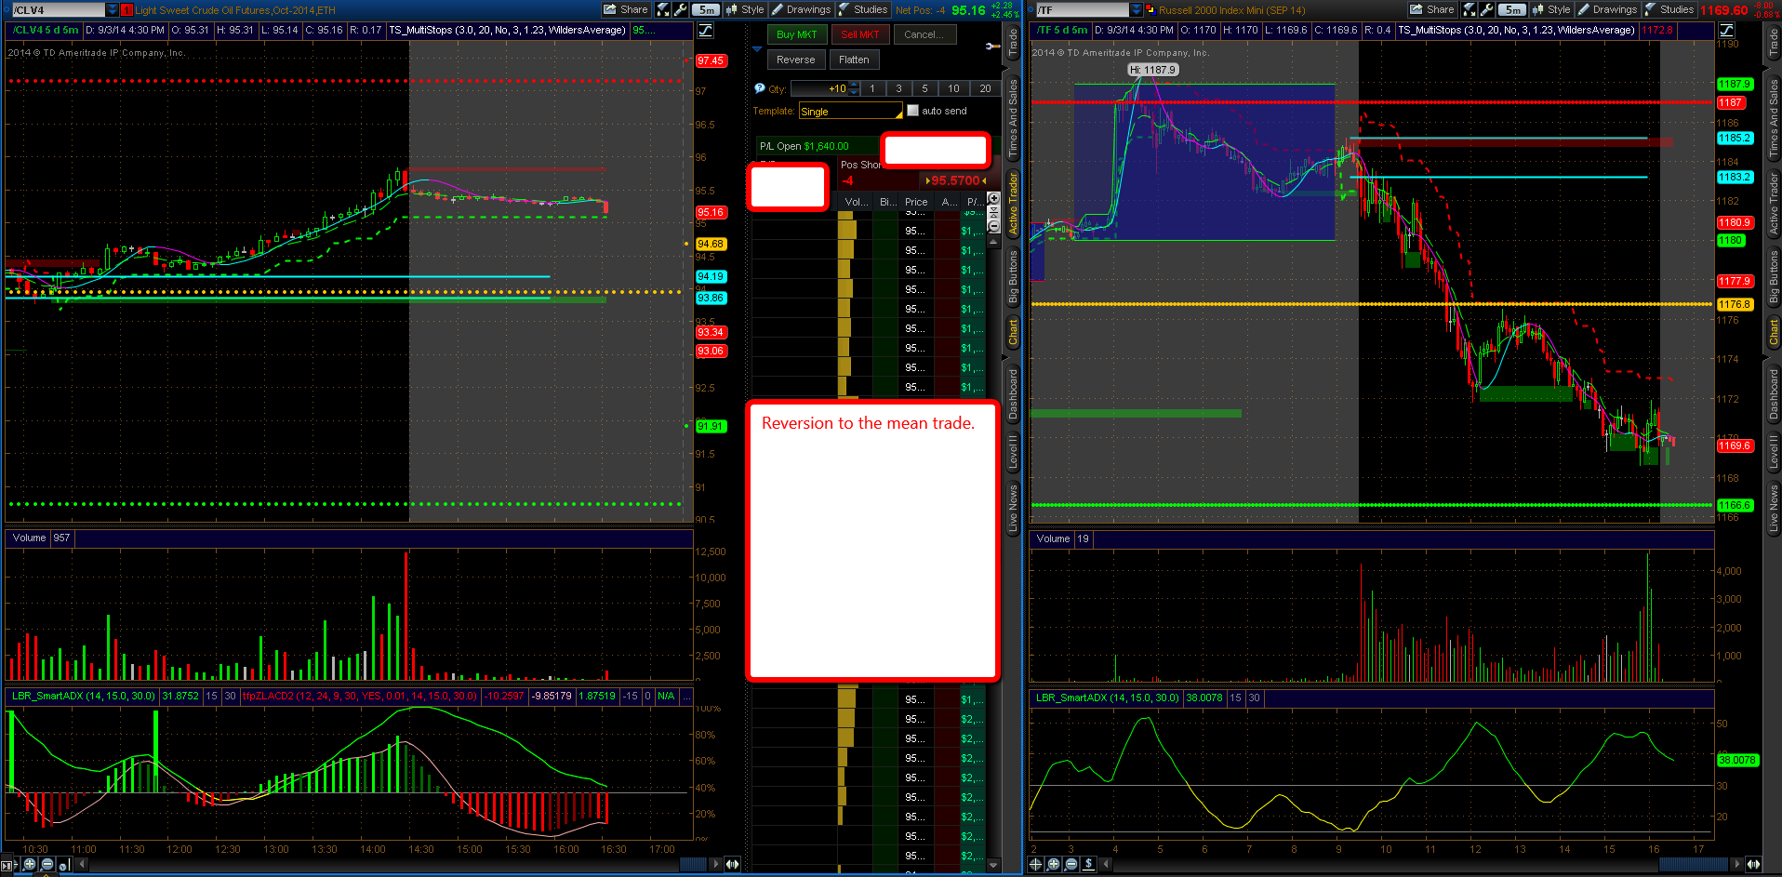Zoom out on the /CLV4 chart
Image resolution: width=1782 pixels, height=877 pixels.
[x=47, y=864]
